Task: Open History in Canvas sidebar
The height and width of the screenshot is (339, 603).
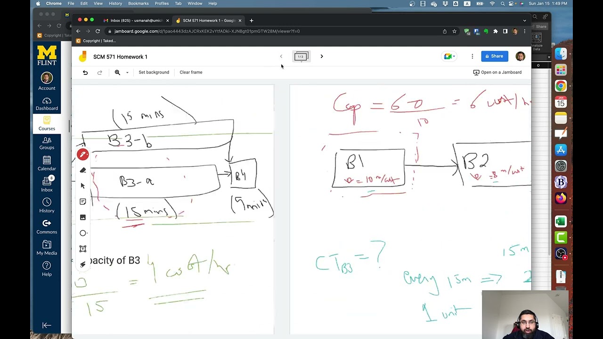Action: (47, 206)
